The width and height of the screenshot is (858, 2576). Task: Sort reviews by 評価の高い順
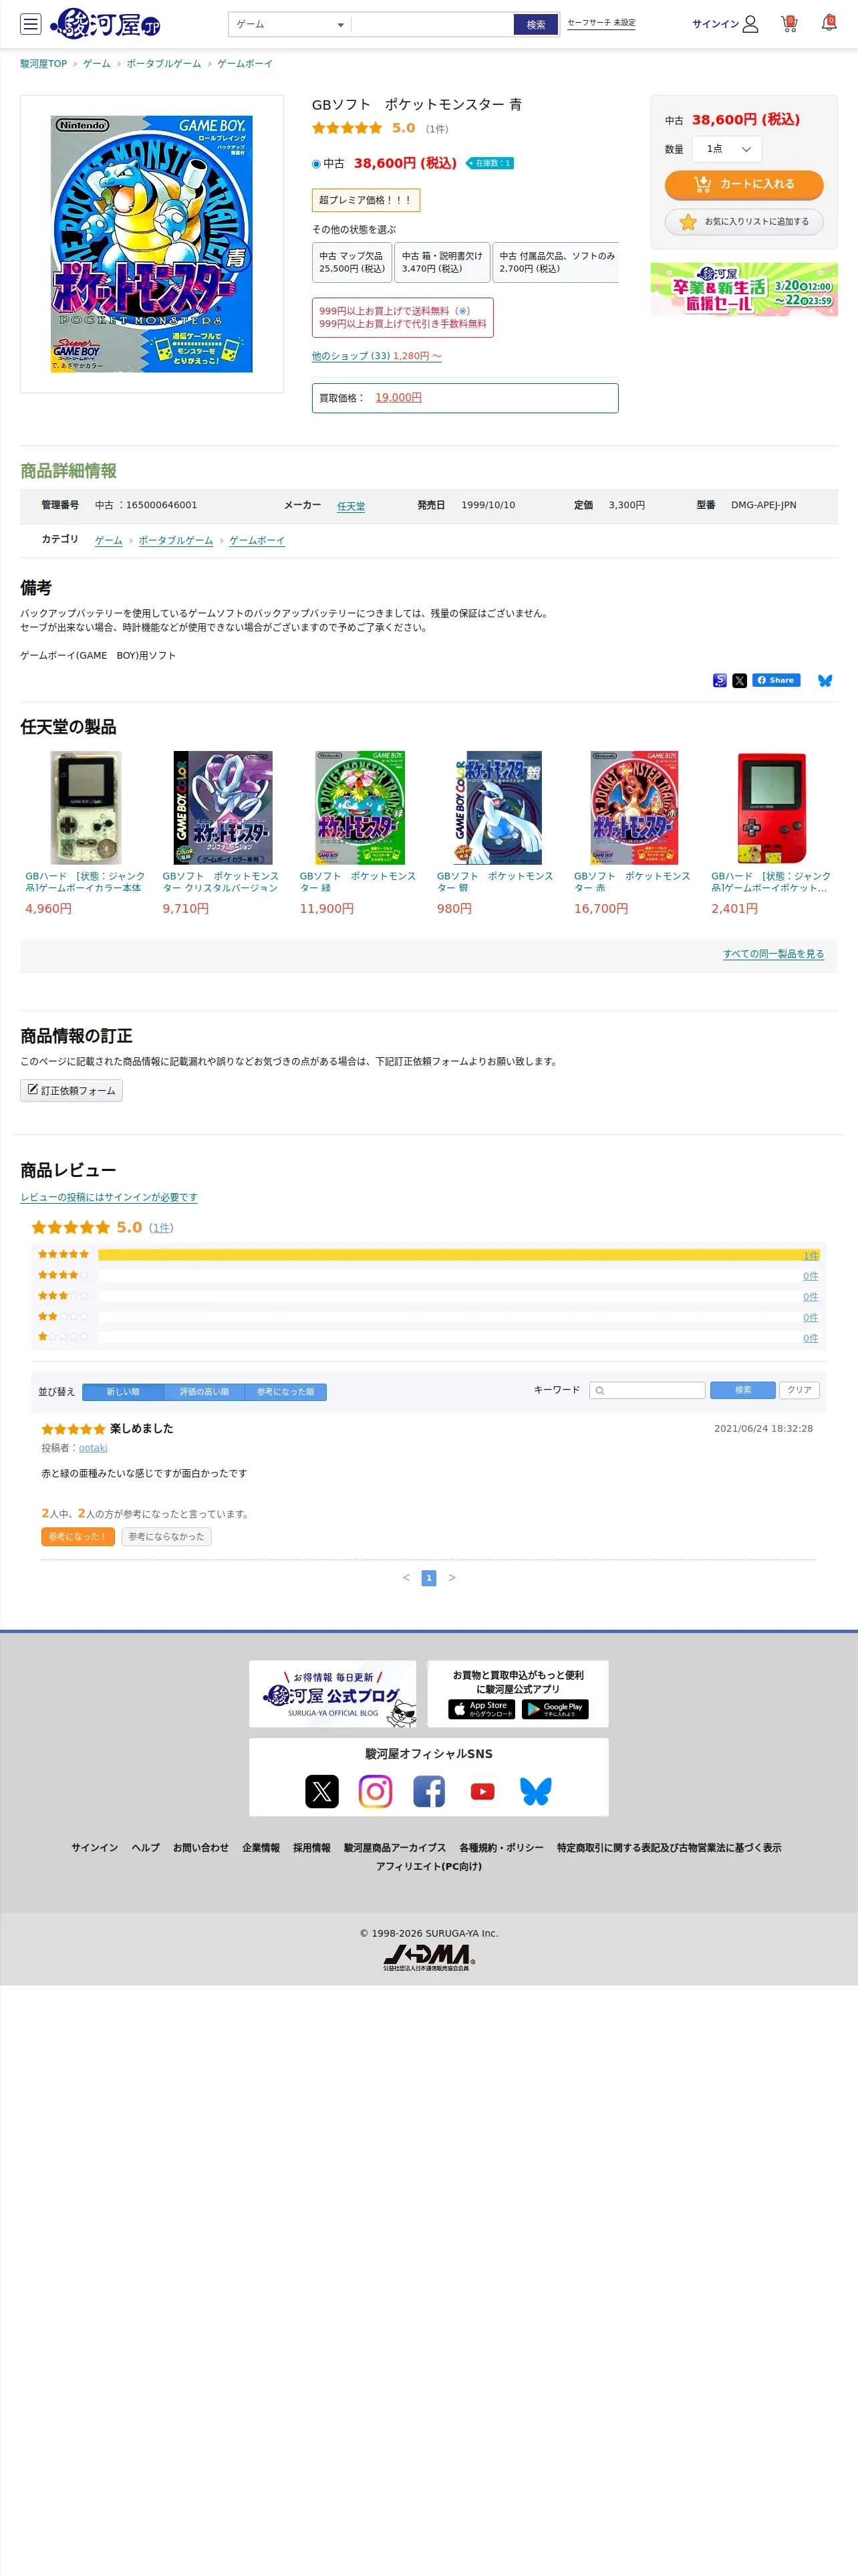pyautogui.click(x=204, y=1392)
